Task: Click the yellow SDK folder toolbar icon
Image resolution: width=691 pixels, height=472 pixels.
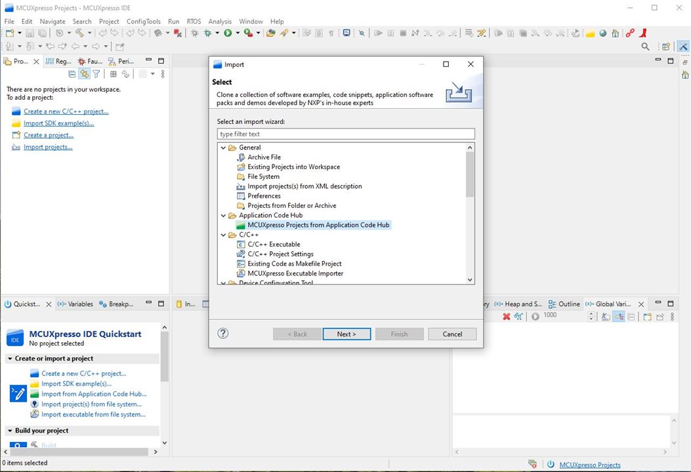Action: click(x=590, y=33)
